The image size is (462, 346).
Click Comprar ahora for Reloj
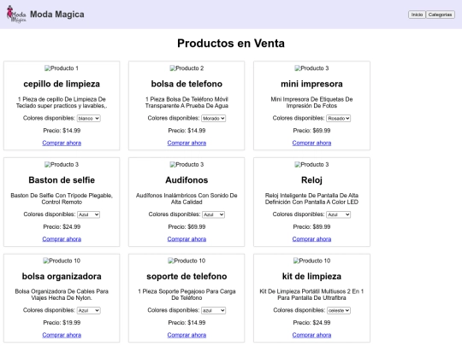pyautogui.click(x=311, y=239)
